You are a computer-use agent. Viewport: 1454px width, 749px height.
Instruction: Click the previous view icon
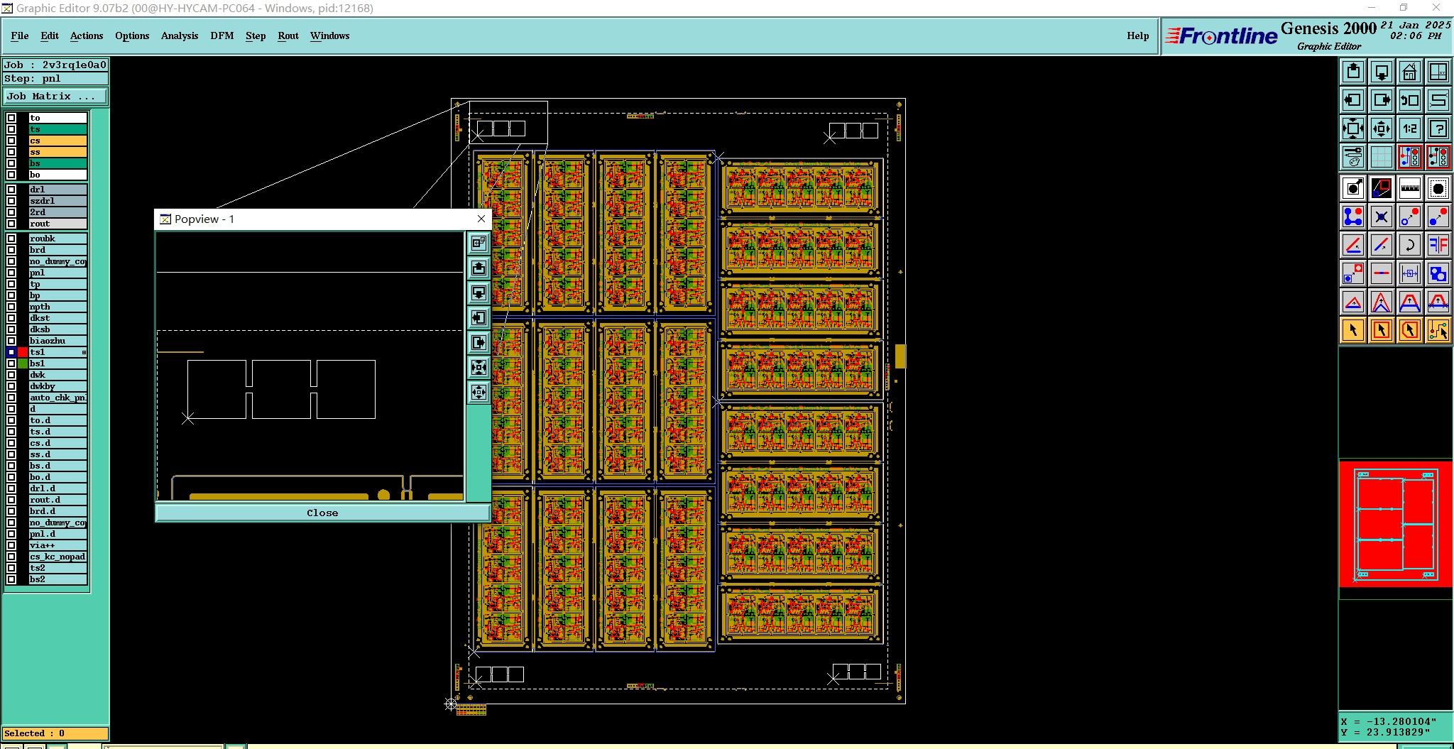click(x=1410, y=100)
